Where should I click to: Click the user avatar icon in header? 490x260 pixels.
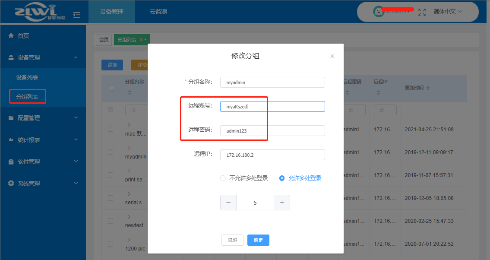pyautogui.click(x=378, y=12)
